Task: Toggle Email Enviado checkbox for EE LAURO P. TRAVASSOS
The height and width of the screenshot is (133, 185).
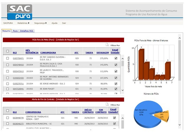Action: click(116, 71)
